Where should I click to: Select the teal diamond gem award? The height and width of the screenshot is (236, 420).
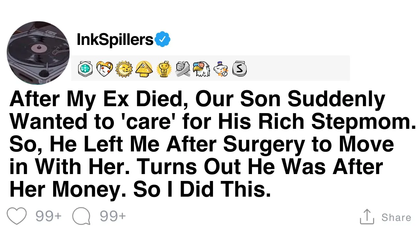coord(85,69)
